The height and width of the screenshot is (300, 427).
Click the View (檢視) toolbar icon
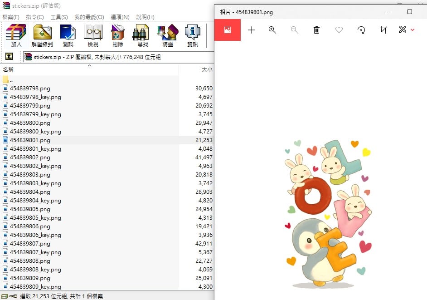coord(93,35)
